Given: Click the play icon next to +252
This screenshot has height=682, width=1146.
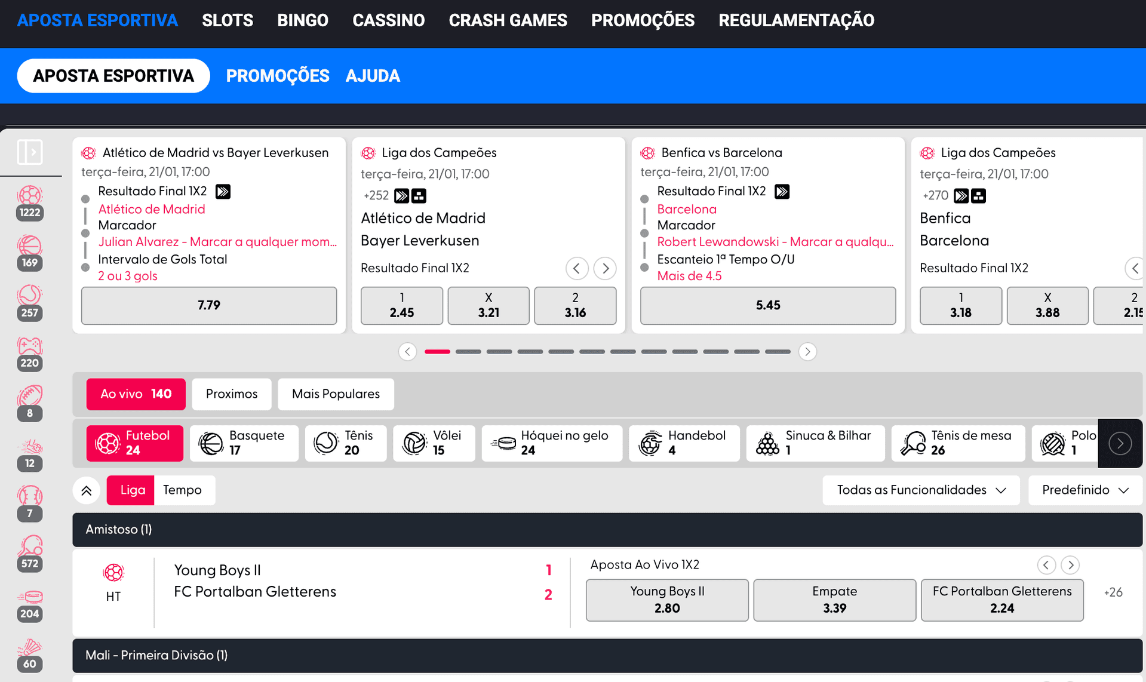Looking at the screenshot, I should [401, 196].
